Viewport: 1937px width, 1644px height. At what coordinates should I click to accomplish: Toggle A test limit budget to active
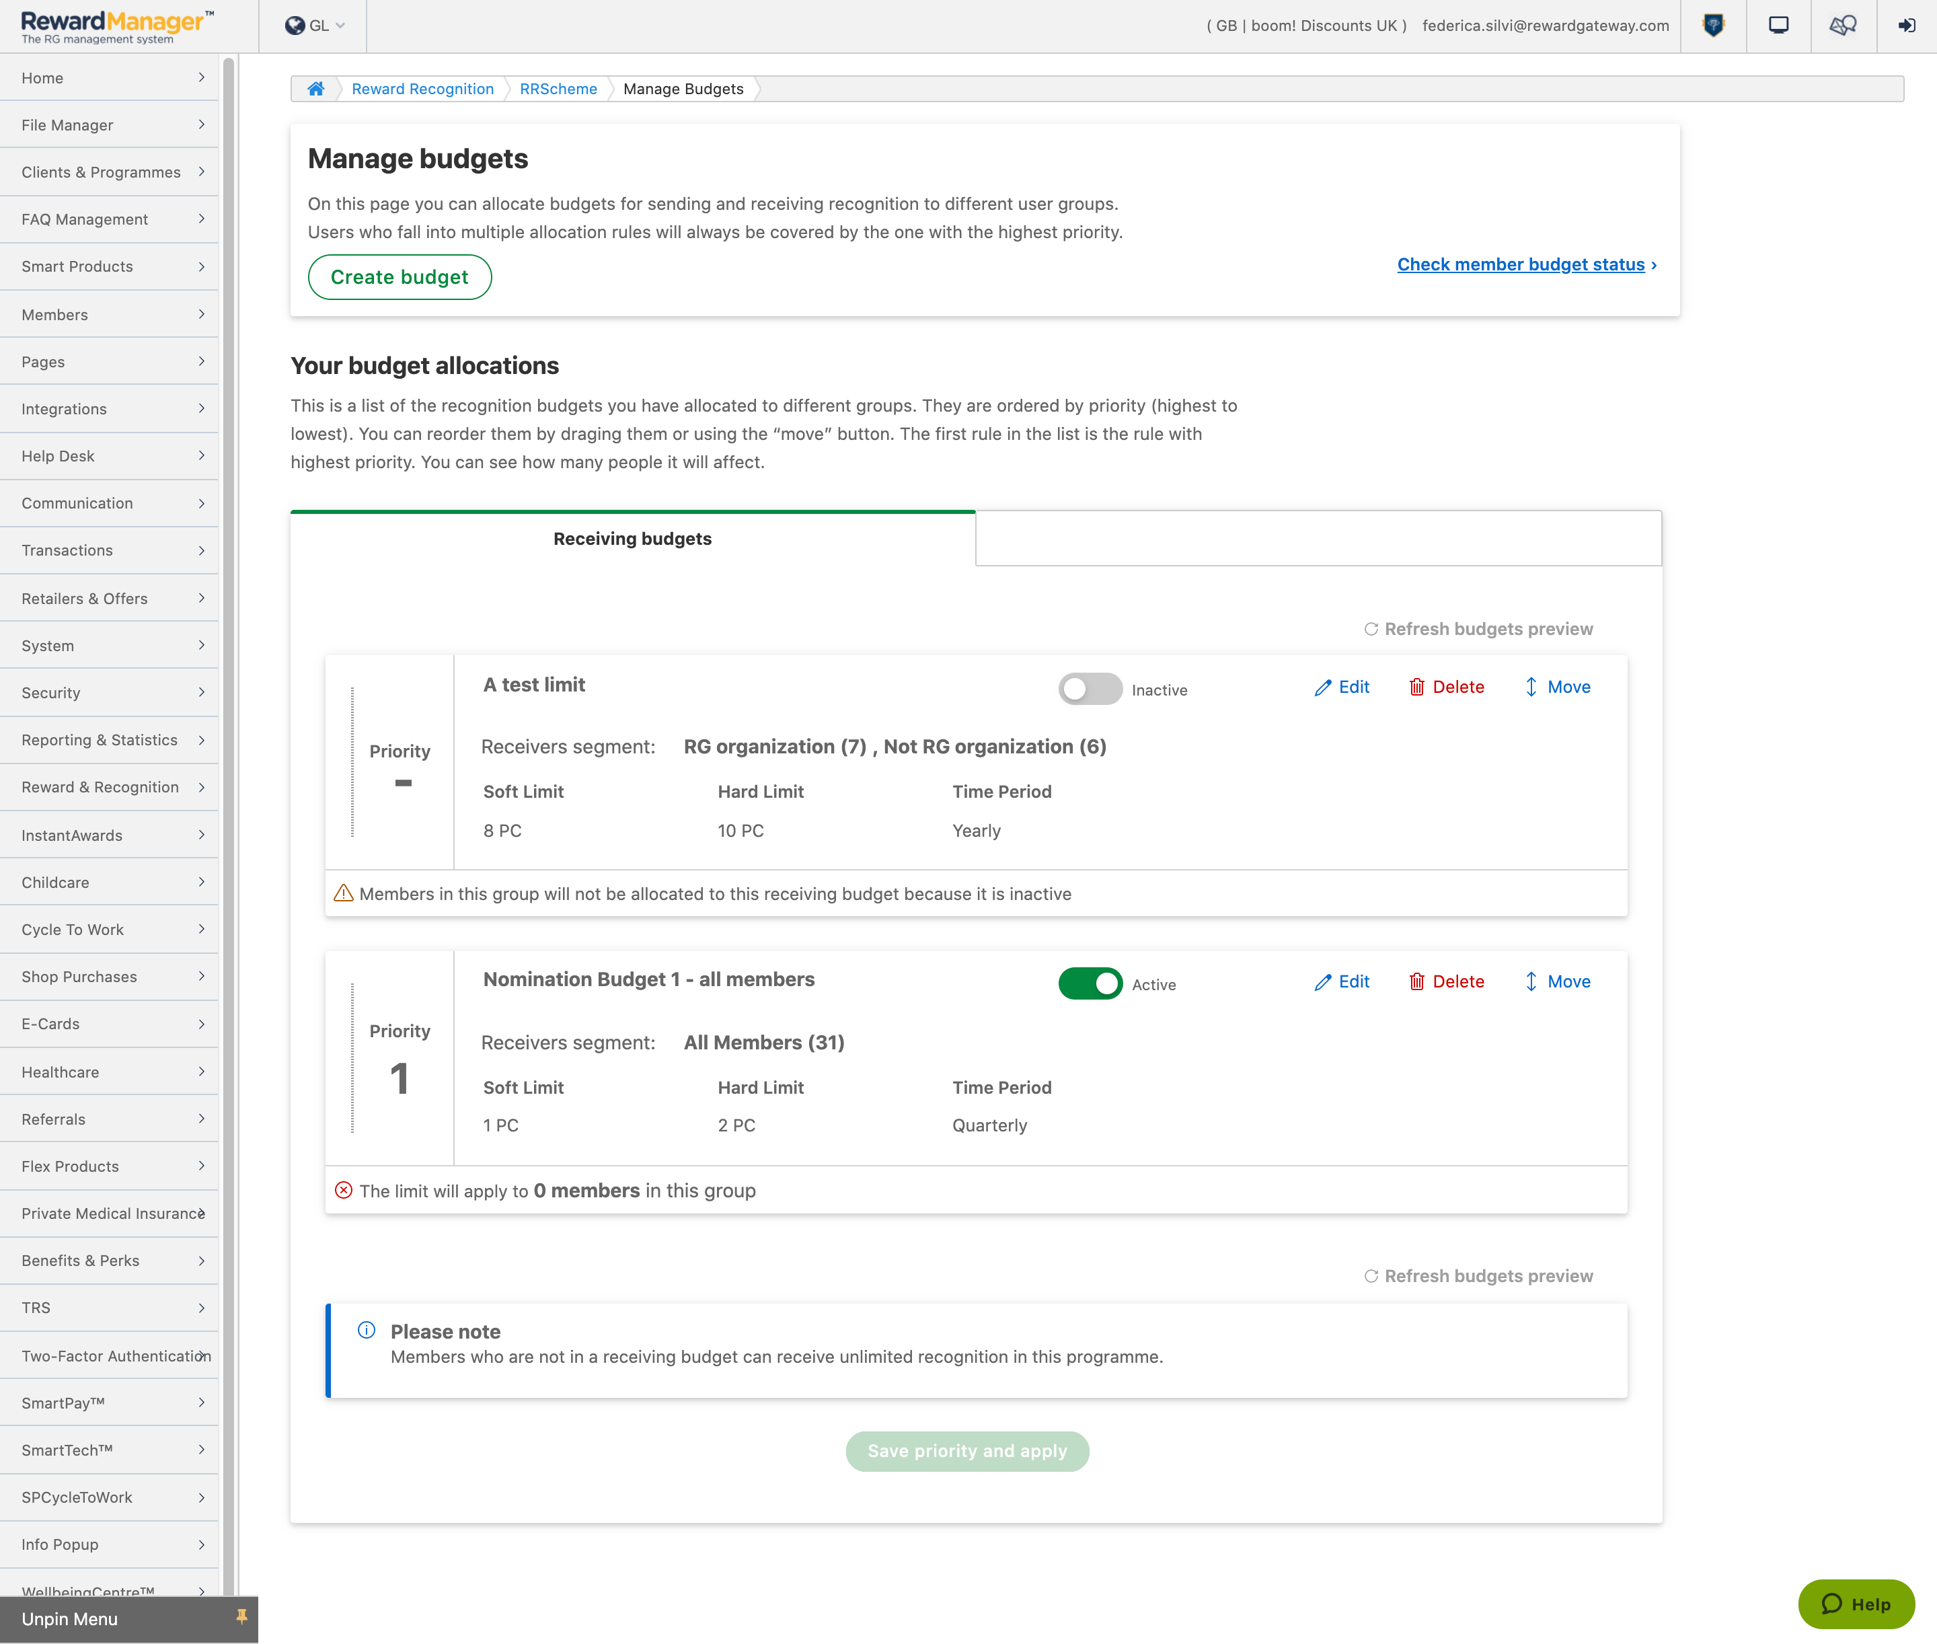coord(1090,689)
